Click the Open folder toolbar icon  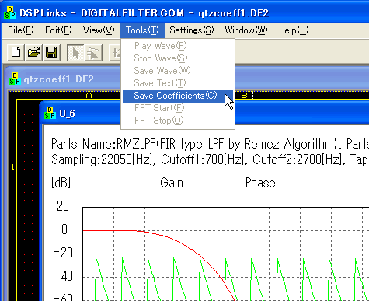tap(33, 52)
